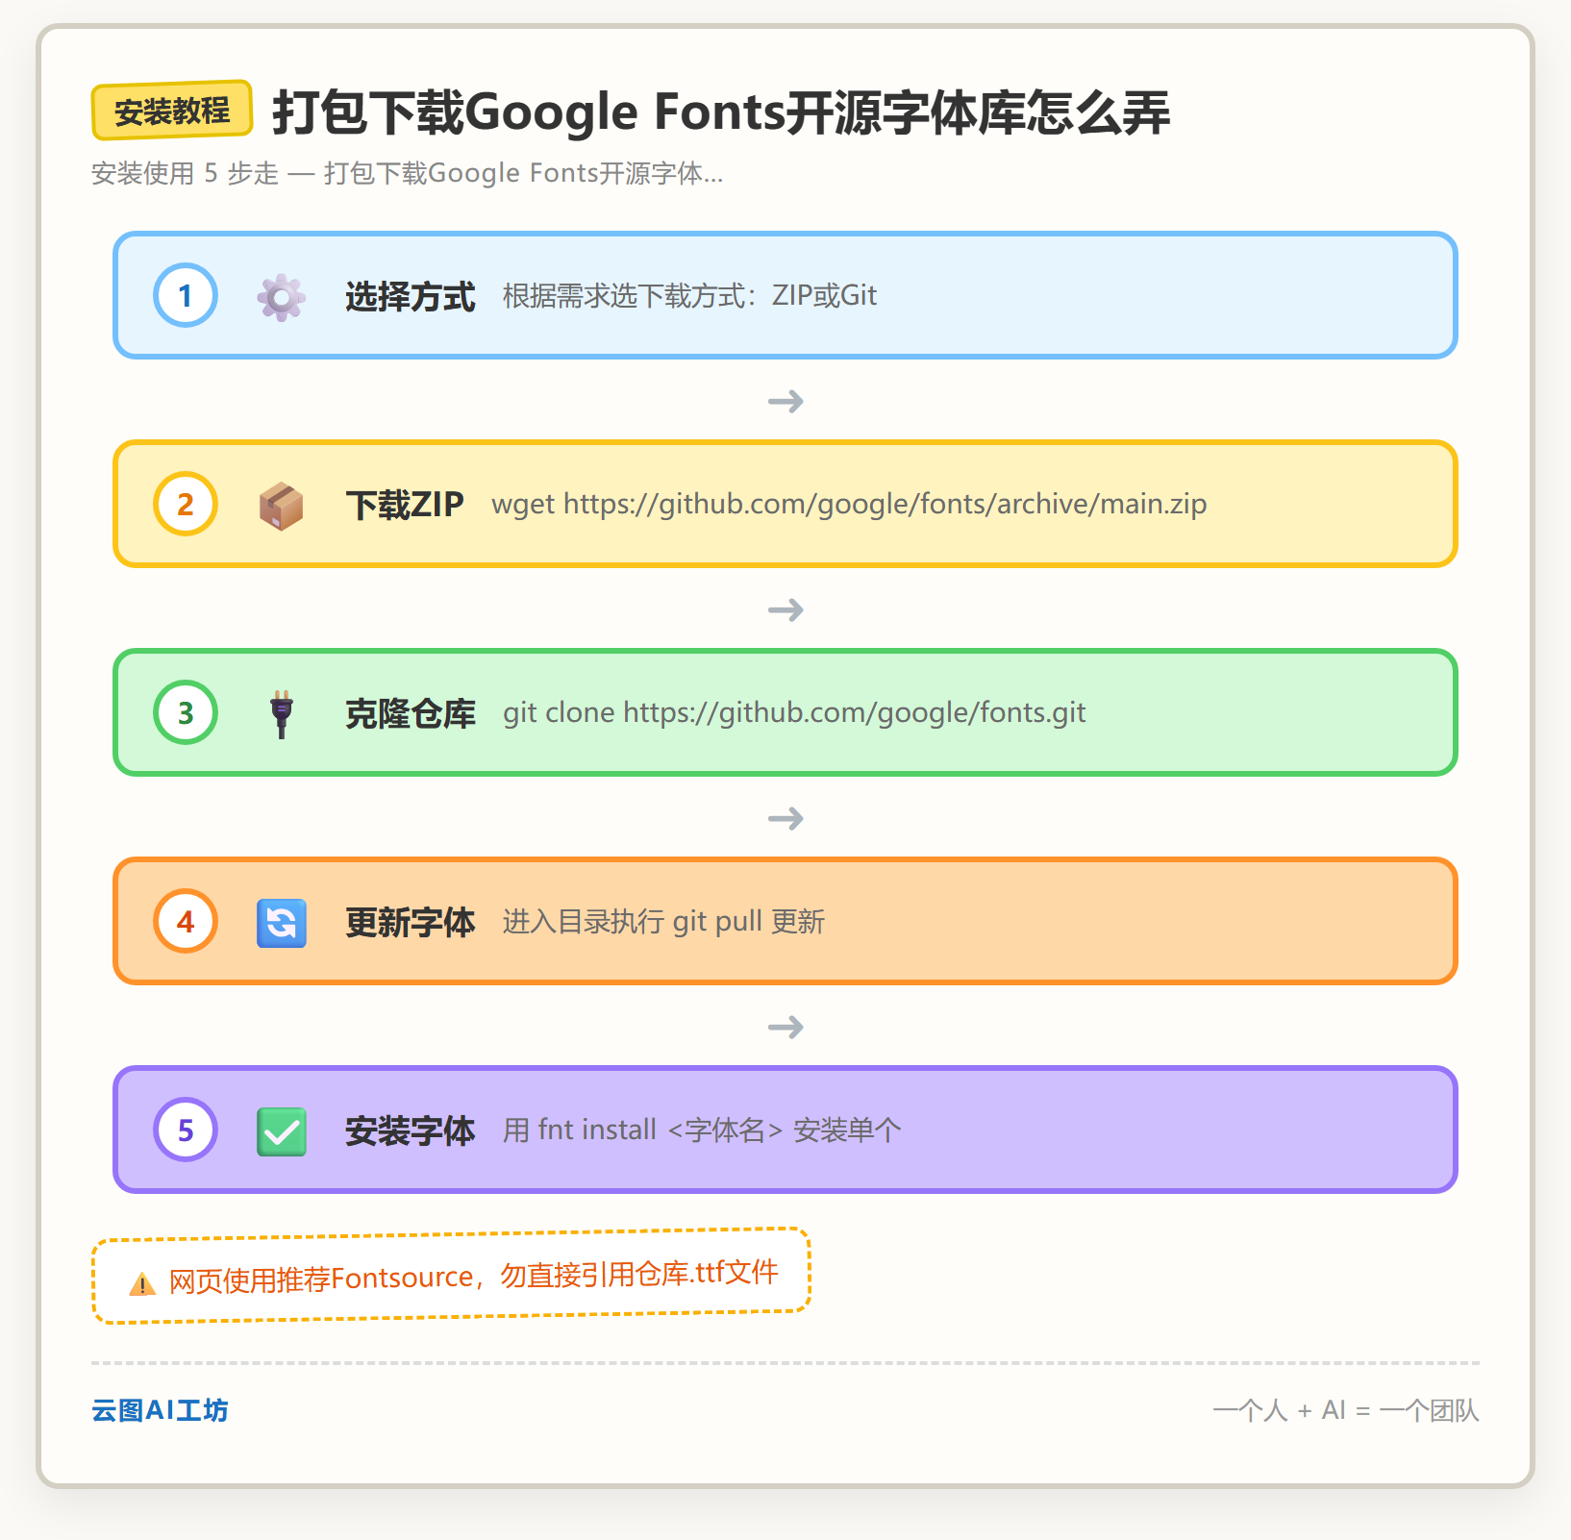Click the main title 打包下载Google Fonts开源字体库怎么弄
Screen dimensions: 1571x1540
click(721, 112)
